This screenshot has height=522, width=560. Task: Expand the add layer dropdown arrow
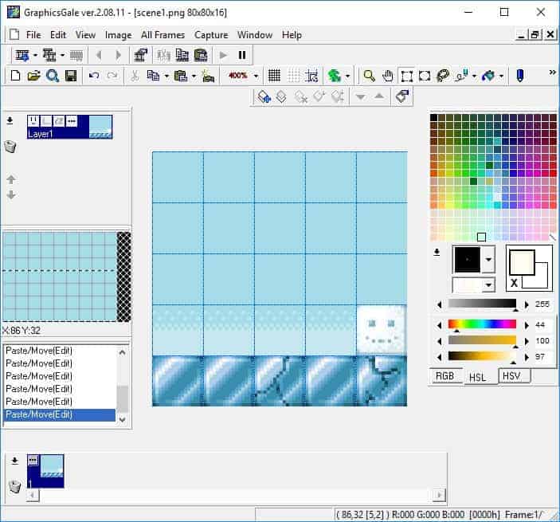tap(62, 55)
